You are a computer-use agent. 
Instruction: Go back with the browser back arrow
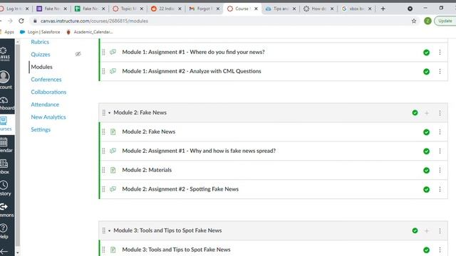click(1, 21)
